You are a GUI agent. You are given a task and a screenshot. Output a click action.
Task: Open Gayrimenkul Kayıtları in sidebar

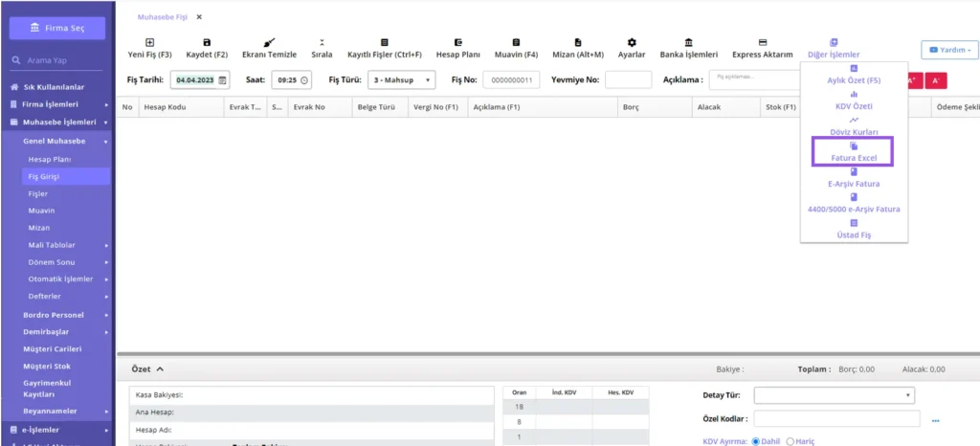pyautogui.click(x=48, y=390)
